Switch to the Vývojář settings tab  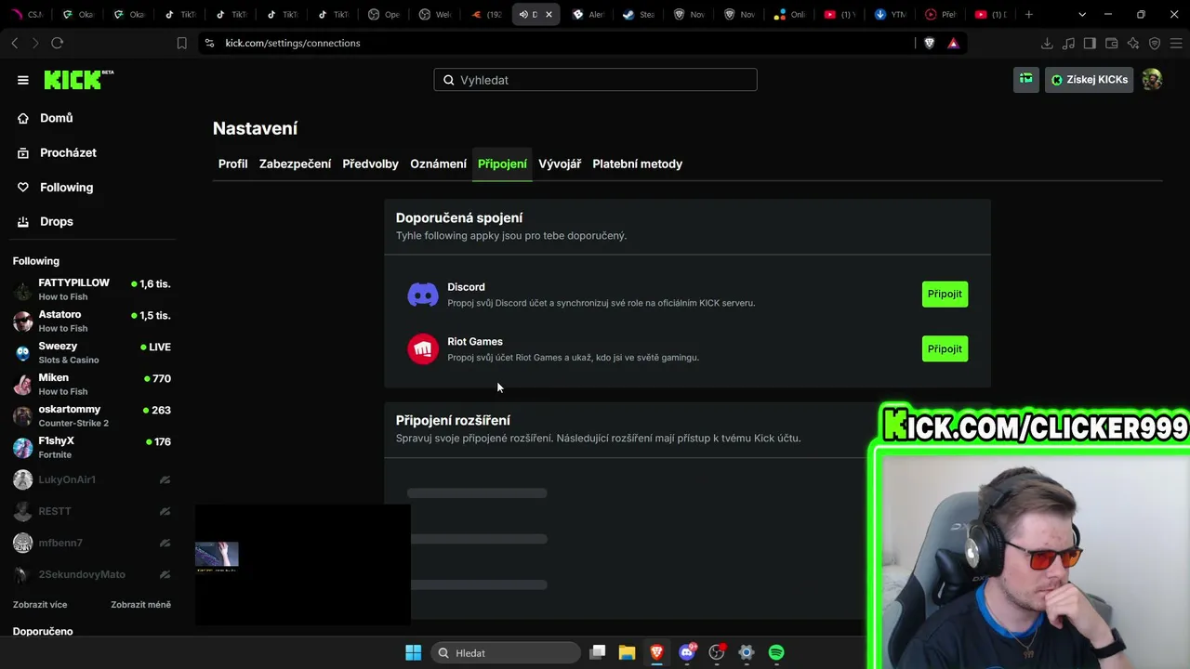[x=560, y=164]
